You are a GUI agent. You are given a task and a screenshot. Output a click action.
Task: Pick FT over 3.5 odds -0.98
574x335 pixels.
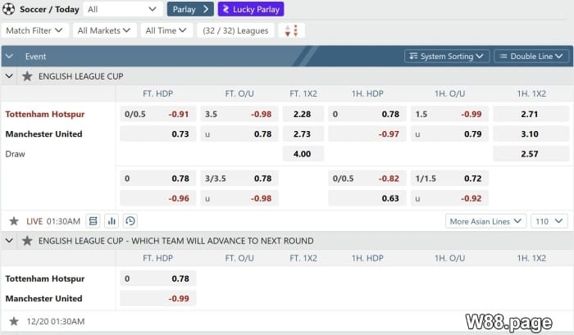tap(239, 114)
